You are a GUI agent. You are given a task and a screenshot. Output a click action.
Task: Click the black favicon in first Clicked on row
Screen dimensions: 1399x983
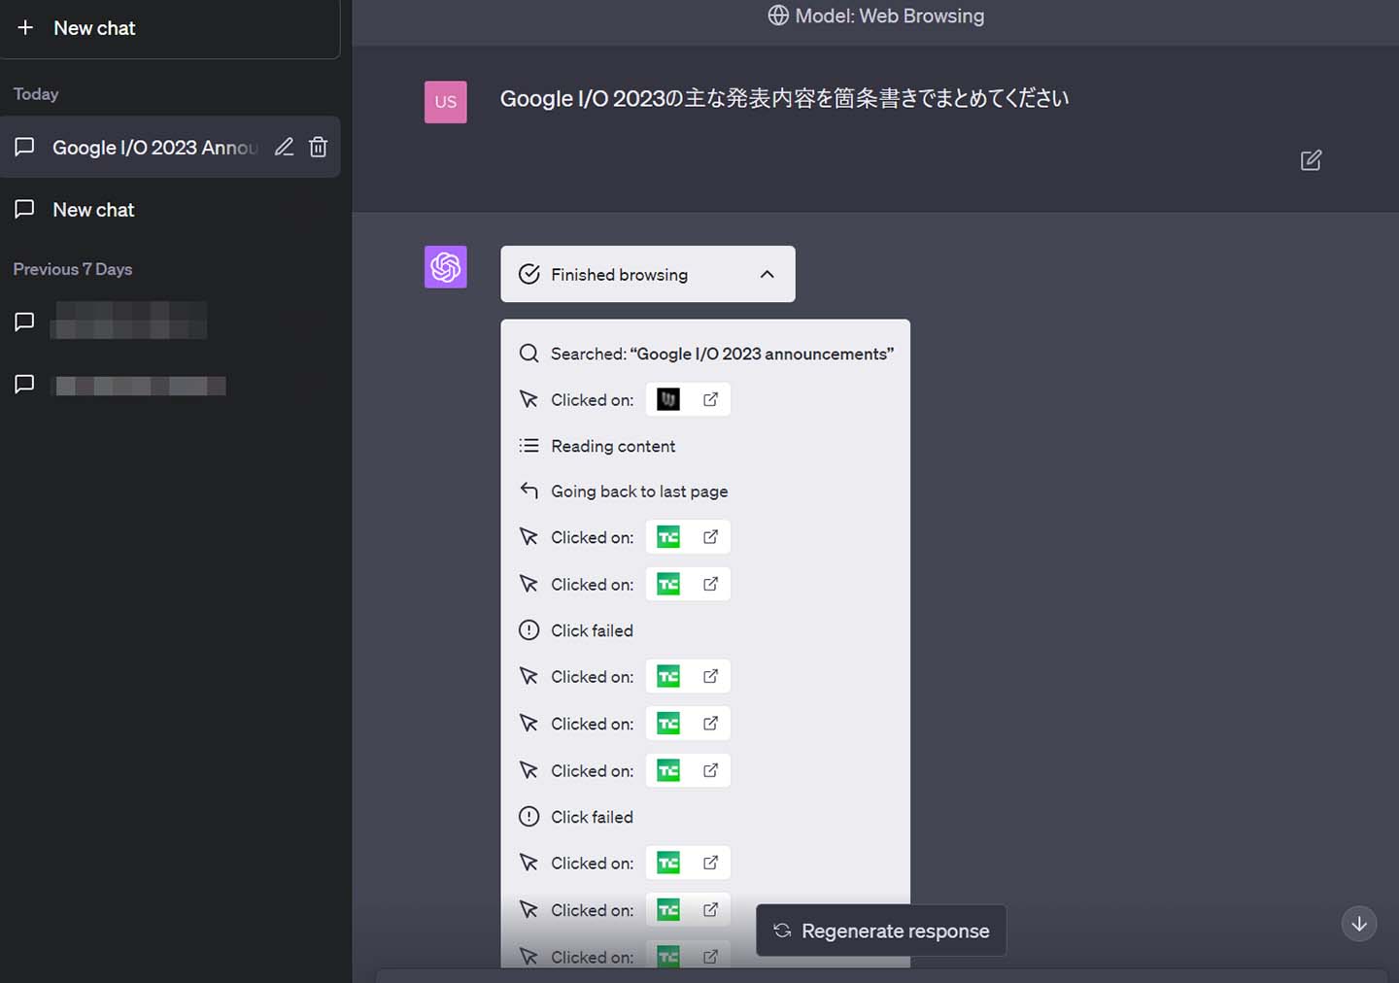pos(668,399)
